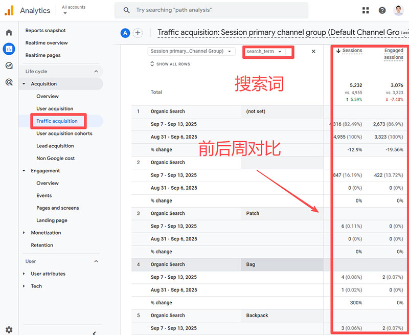The height and width of the screenshot is (335, 409).
Task: Click SHOW ALL ROWS
Action: coord(170,64)
